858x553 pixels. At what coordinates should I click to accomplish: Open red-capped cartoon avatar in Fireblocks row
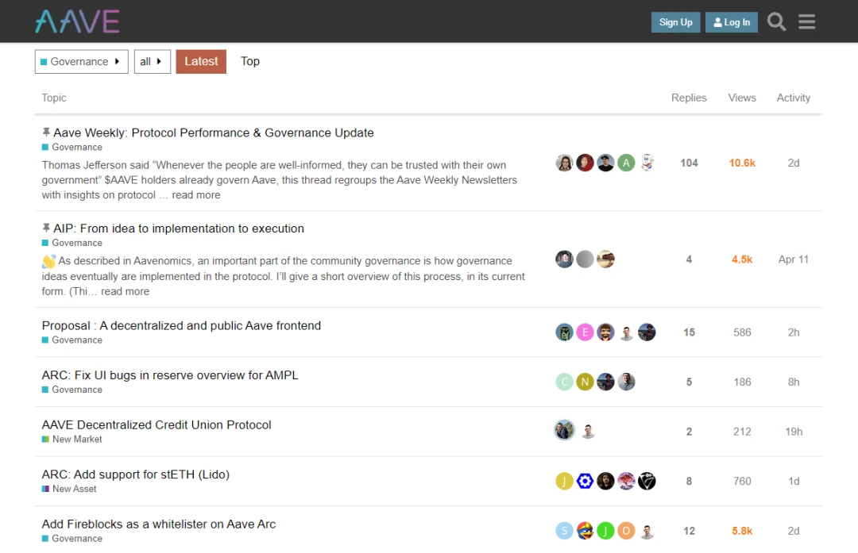click(585, 531)
